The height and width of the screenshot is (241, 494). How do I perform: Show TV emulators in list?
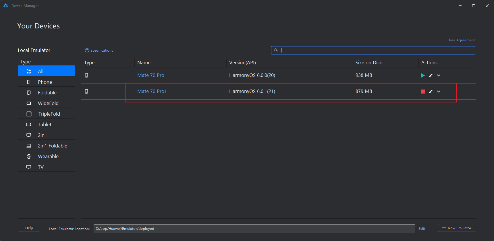click(41, 167)
